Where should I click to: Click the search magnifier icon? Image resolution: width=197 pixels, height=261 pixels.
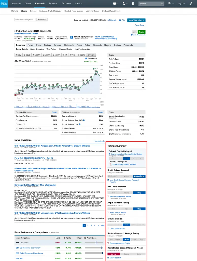point(162,4)
